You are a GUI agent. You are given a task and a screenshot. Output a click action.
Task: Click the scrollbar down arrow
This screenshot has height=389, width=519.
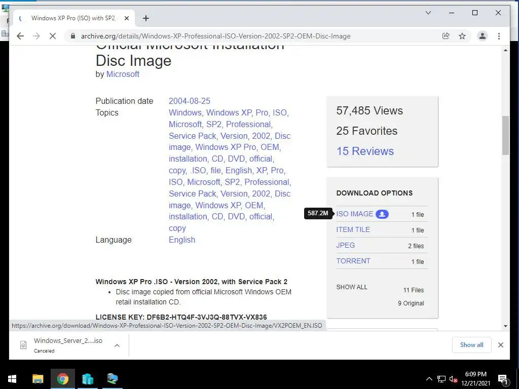[x=505, y=326]
